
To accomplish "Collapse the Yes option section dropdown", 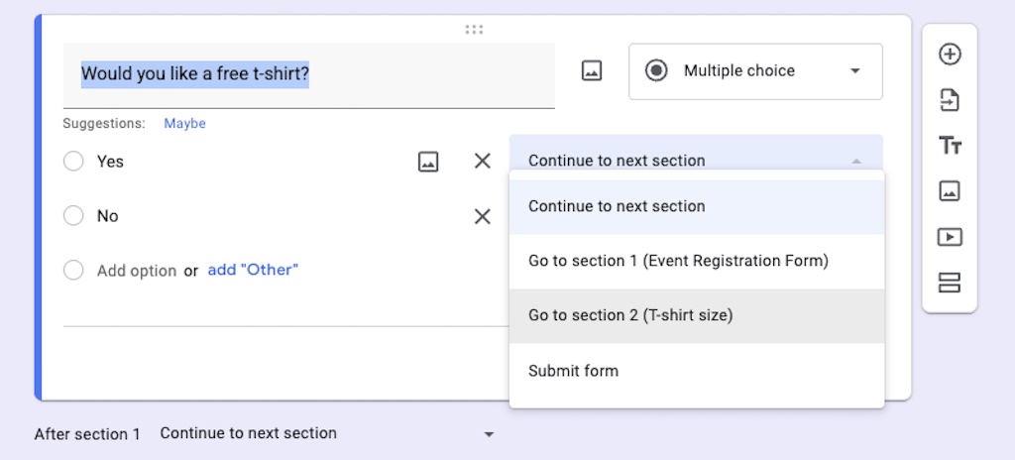I will click(696, 153).
